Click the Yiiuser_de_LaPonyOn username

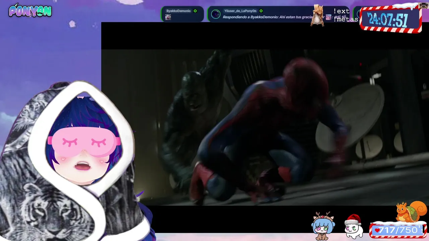(x=240, y=11)
